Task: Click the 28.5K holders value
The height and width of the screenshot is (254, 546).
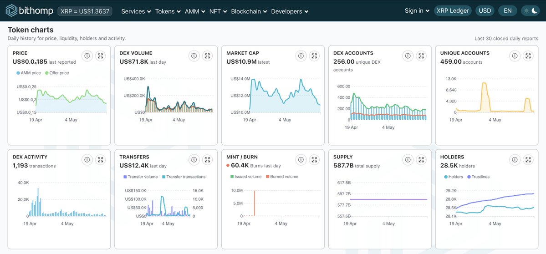Action: coord(449,166)
